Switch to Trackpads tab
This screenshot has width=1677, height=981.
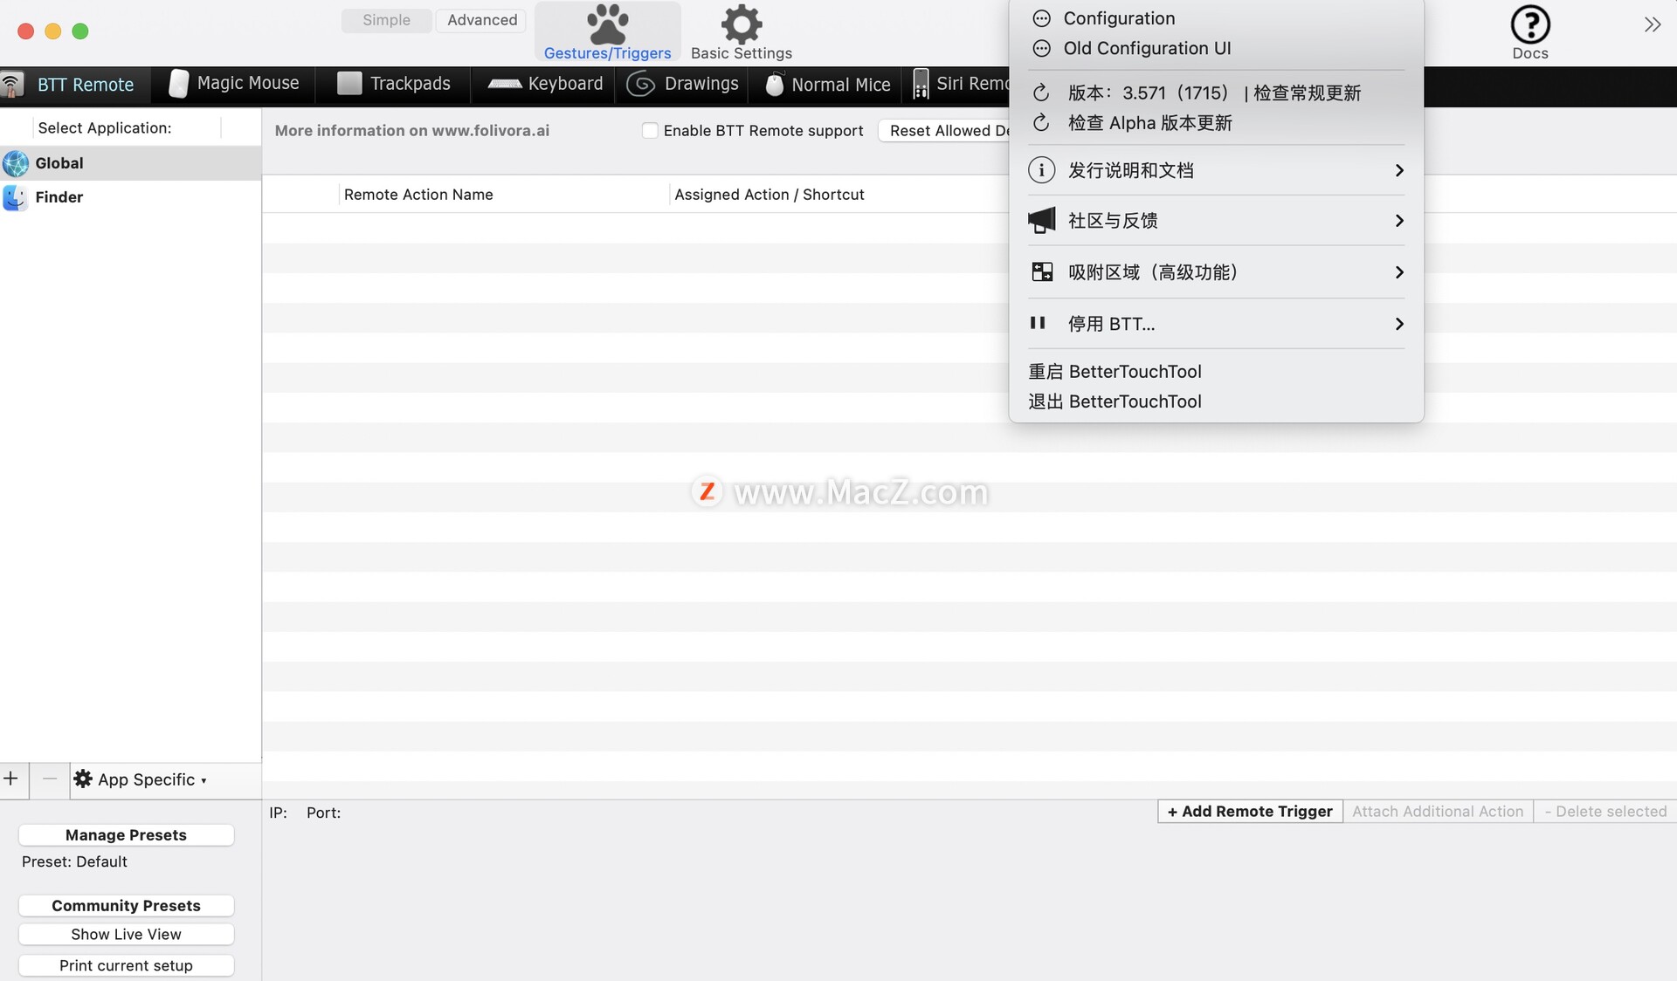pos(393,84)
